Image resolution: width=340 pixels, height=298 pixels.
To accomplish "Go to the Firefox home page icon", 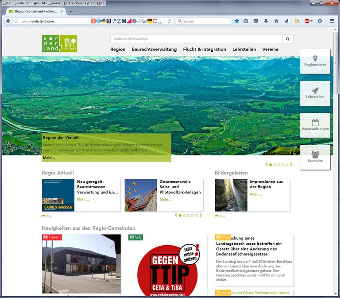I will click(276, 21).
